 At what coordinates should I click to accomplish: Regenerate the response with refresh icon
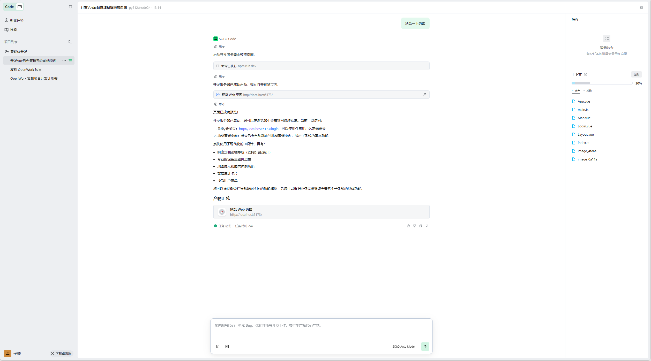pyautogui.click(x=427, y=226)
